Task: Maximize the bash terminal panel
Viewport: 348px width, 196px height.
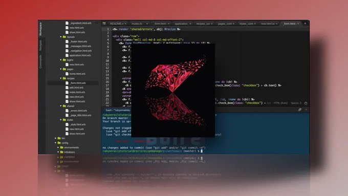Action: [x=300, y=110]
